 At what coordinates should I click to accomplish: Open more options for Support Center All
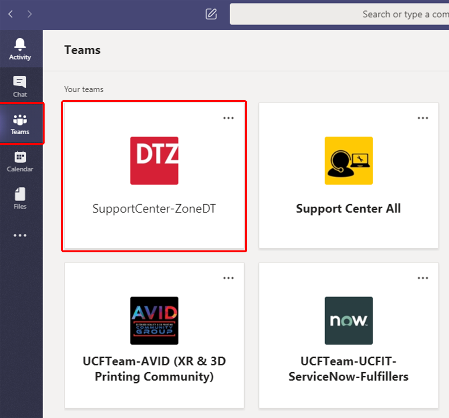pos(423,118)
